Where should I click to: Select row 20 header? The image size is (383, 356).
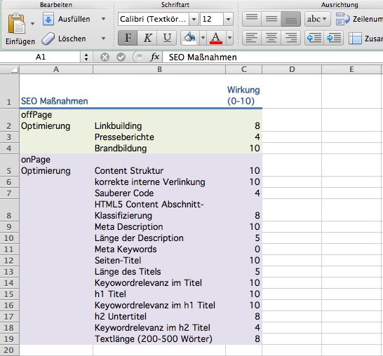pos(9,350)
